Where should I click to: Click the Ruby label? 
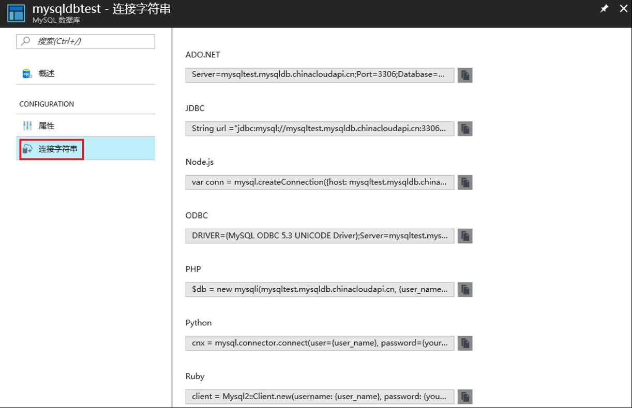click(x=195, y=376)
